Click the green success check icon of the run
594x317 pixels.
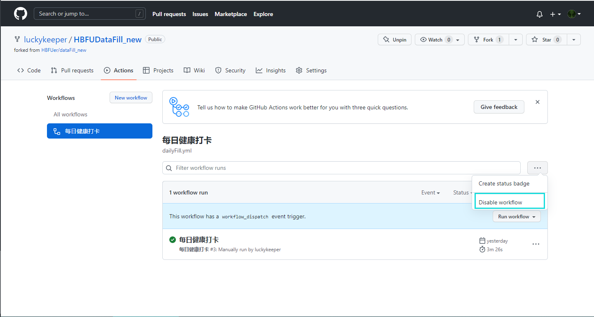point(173,240)
